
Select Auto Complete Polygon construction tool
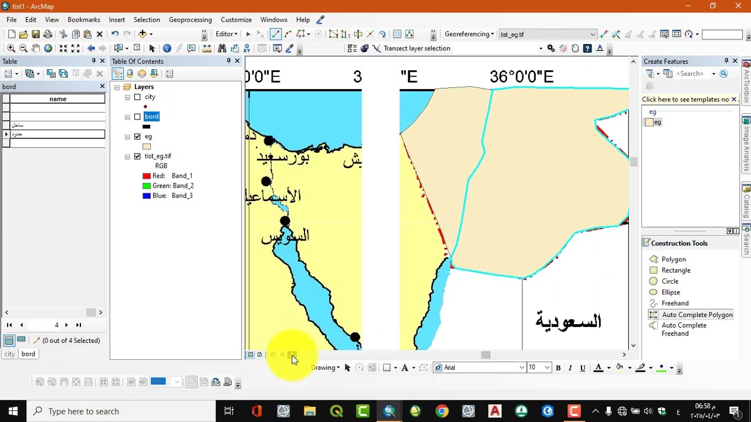click(x=691, y=315)
